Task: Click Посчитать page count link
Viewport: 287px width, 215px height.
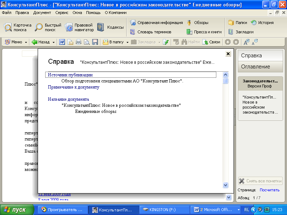Action: click(270, 190)
